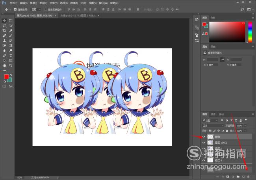
Task: Select the Rectangle shape tool
Action: click(11, 60)
